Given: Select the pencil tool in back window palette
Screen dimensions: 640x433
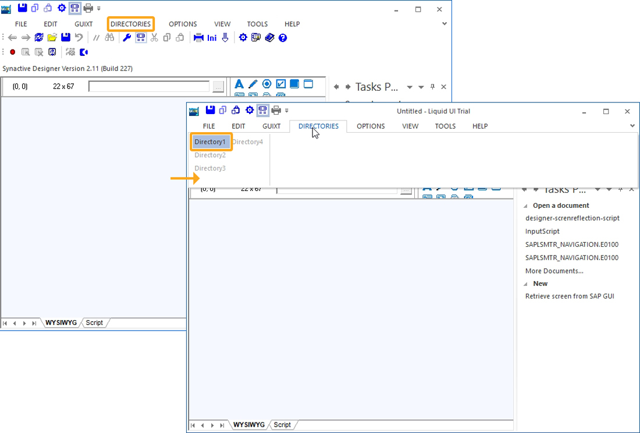Looking at the screenshot, I should point(253,84).
